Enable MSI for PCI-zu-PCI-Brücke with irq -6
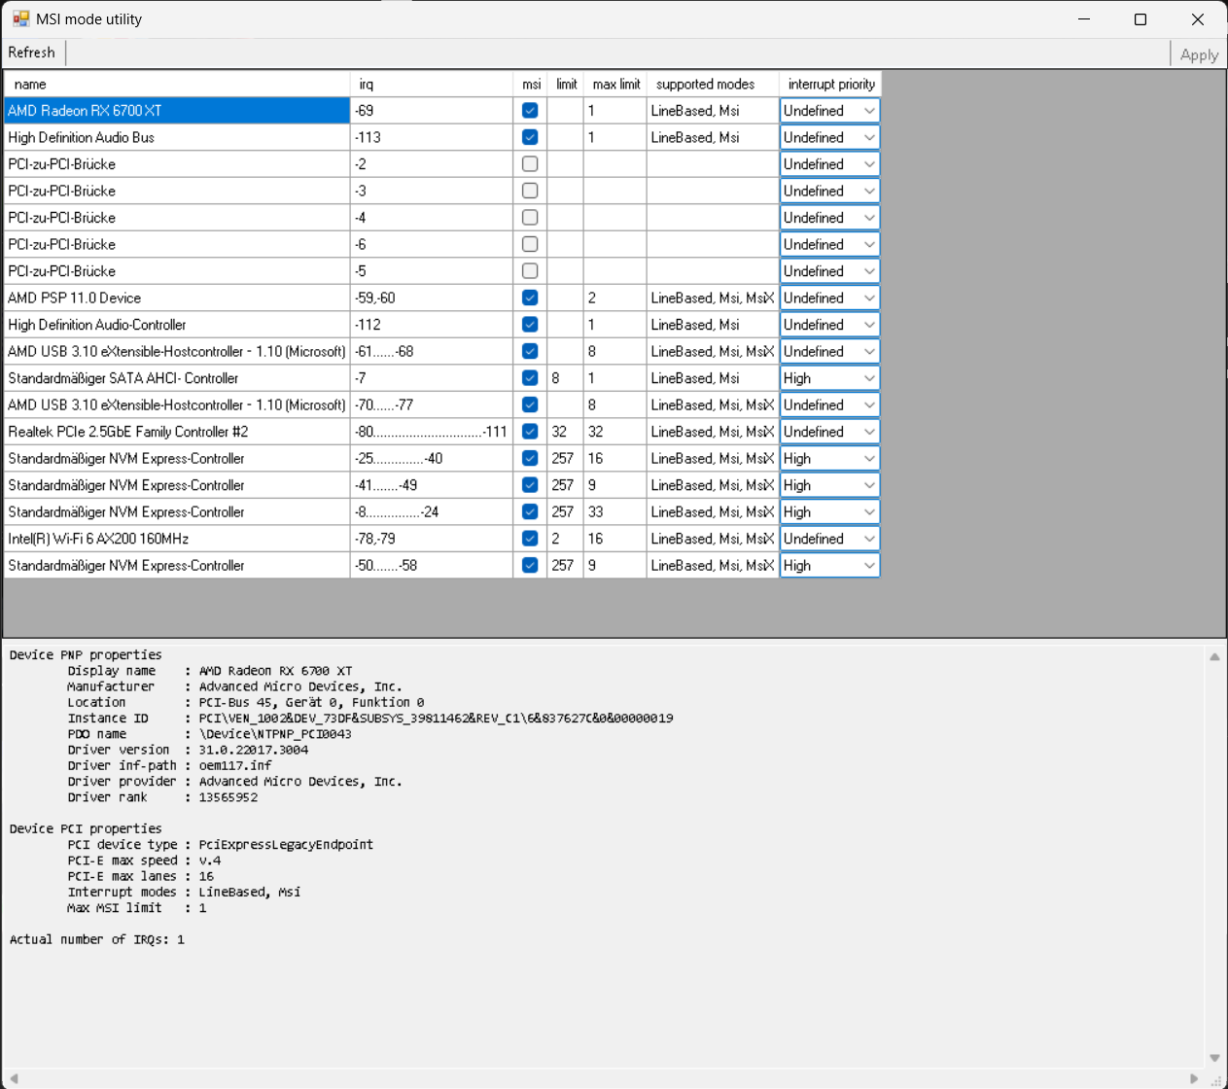This screenshot has height=1089, width=1228. tap(530, 244)
